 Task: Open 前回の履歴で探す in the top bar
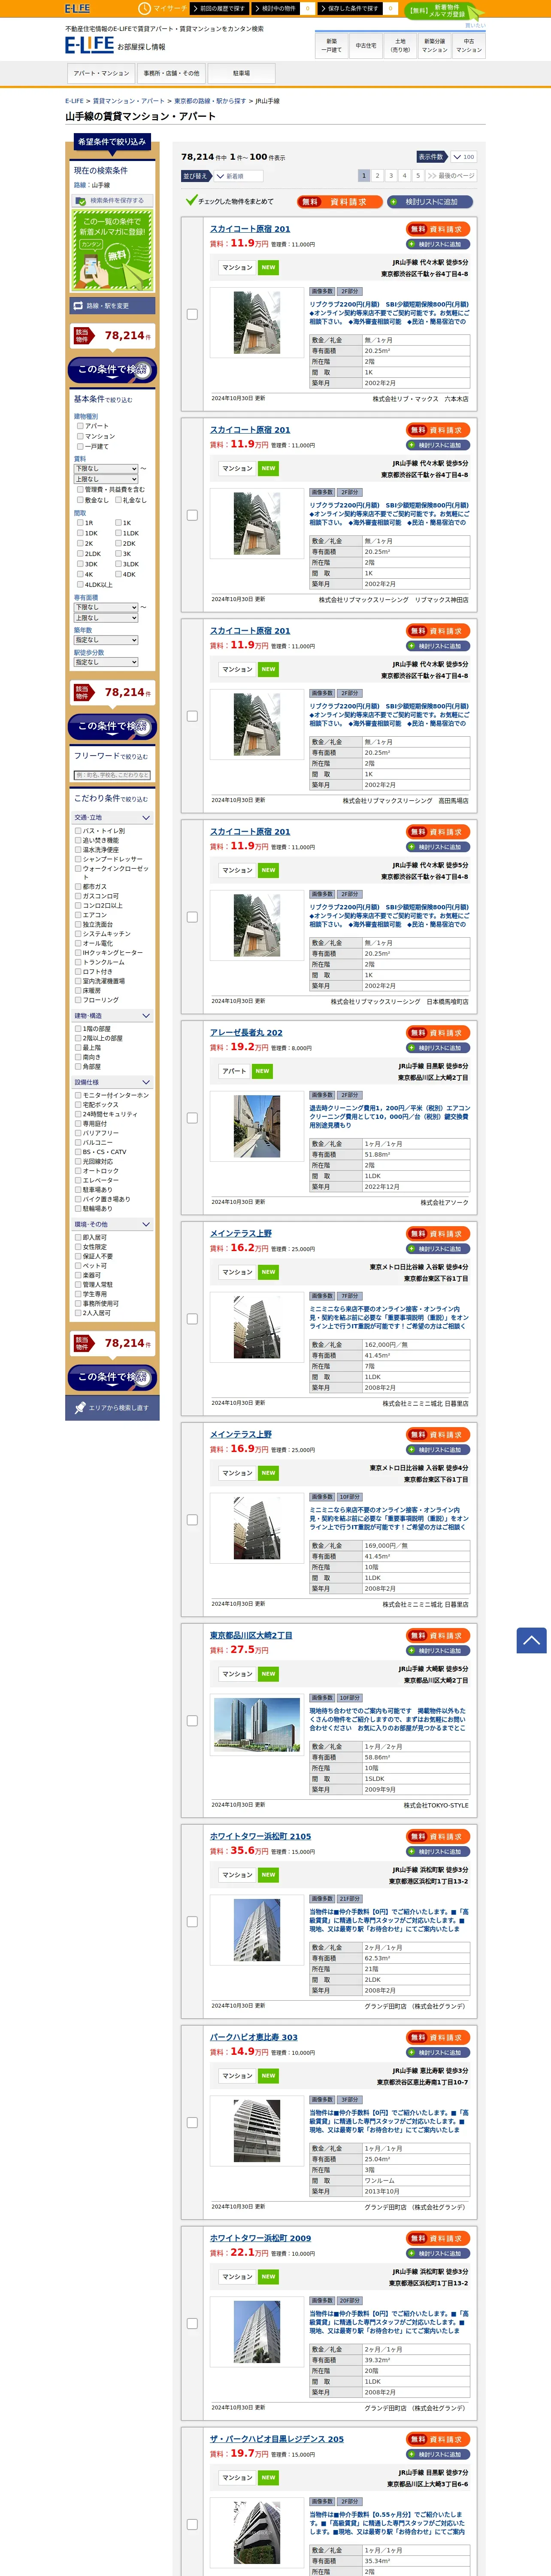pyautogui.click(x=219, y=8)
